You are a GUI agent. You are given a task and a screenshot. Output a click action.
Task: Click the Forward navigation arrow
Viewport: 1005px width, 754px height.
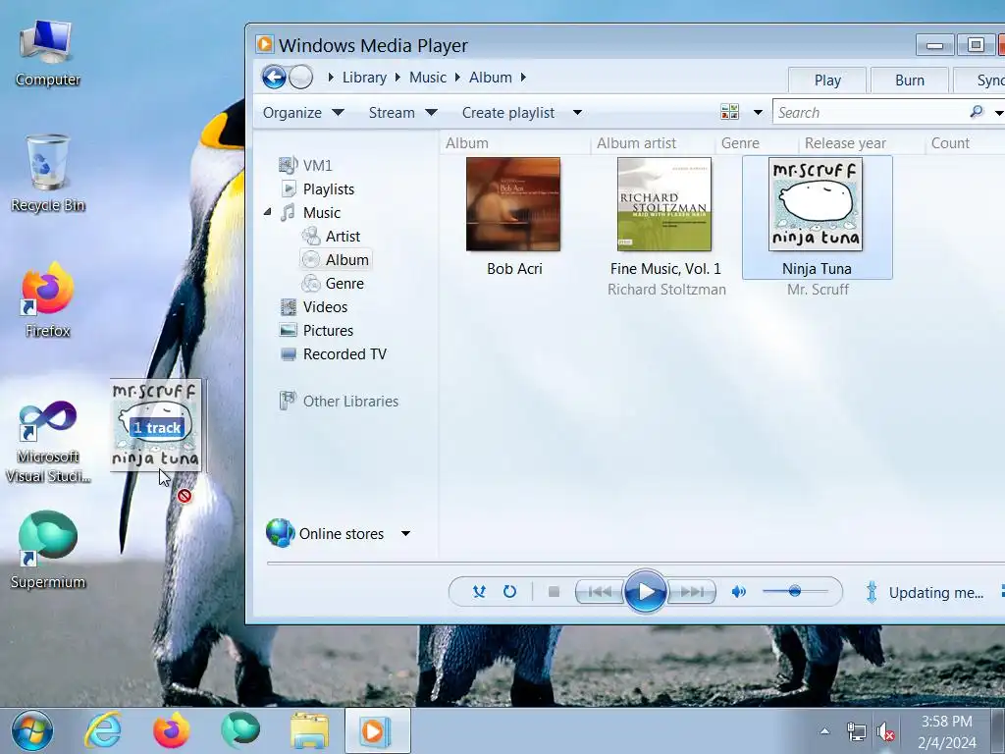pyautogui.click(x=300, y=78)
